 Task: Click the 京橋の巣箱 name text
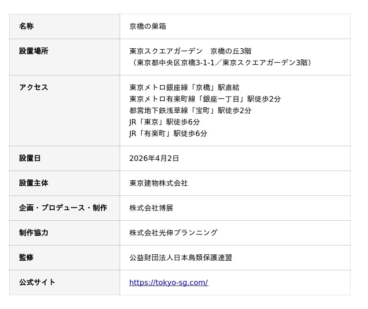click(148, 26)
